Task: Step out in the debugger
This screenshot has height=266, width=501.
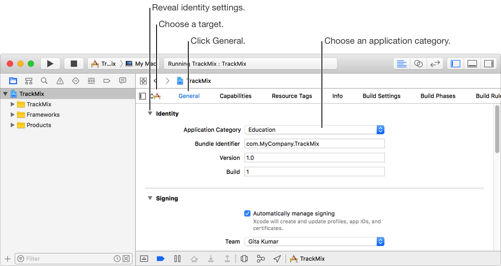Action: (x=227, y=259)
